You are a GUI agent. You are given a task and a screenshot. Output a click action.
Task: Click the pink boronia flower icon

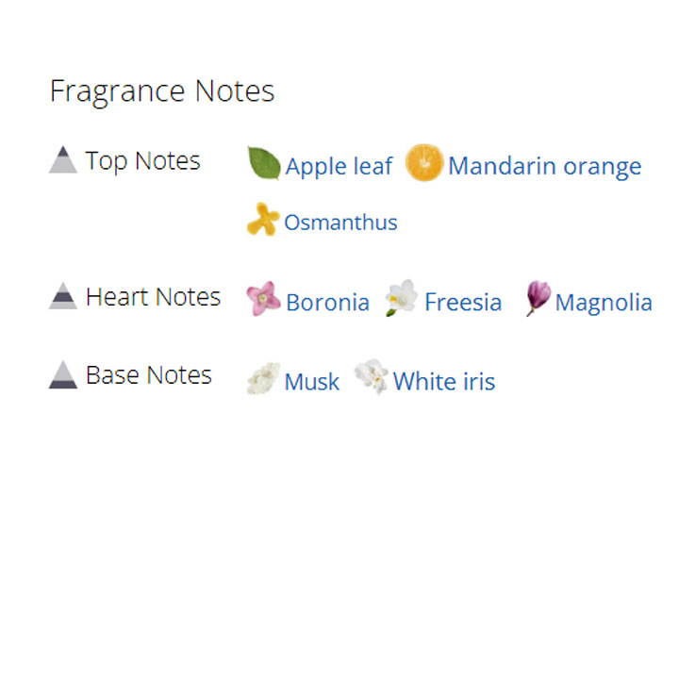coord(263,299)
